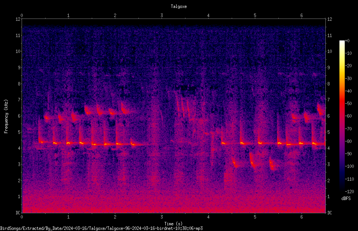Click the 1-second mark on bottom time axis
This screenshot has width=358, height=231.
coord(68,217)
